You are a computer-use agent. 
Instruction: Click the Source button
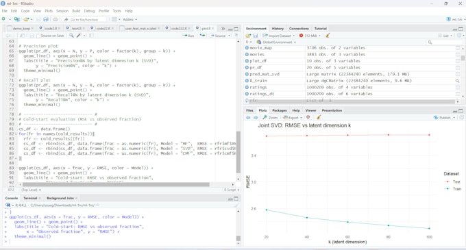(218, 36)
